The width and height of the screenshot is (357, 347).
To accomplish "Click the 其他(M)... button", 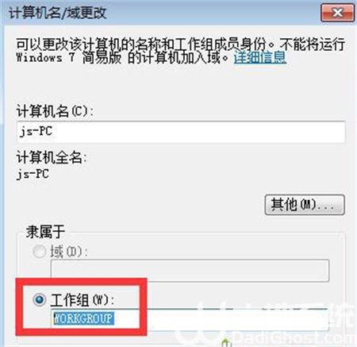I will point(305,205).
